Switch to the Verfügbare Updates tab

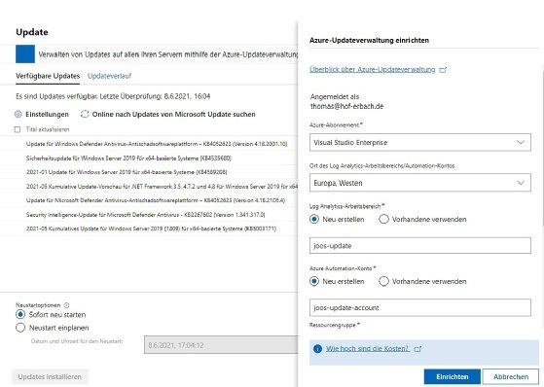coord(48,76)
